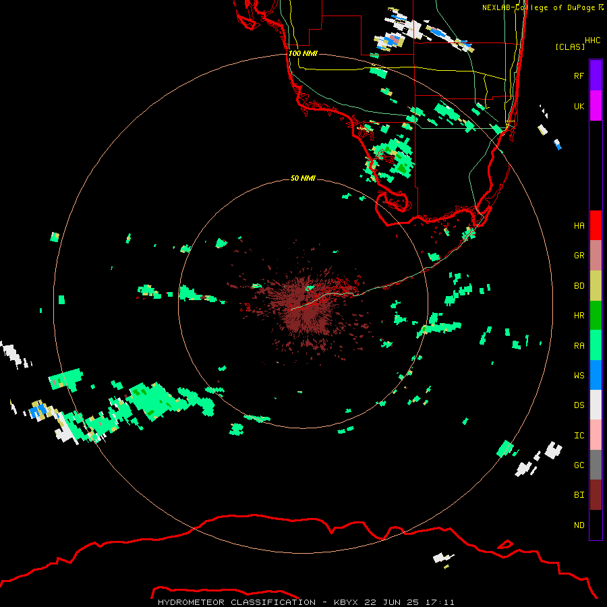Click the ND legend label
The width and height of the screenshot is (607, 607).
pos(579,525)
